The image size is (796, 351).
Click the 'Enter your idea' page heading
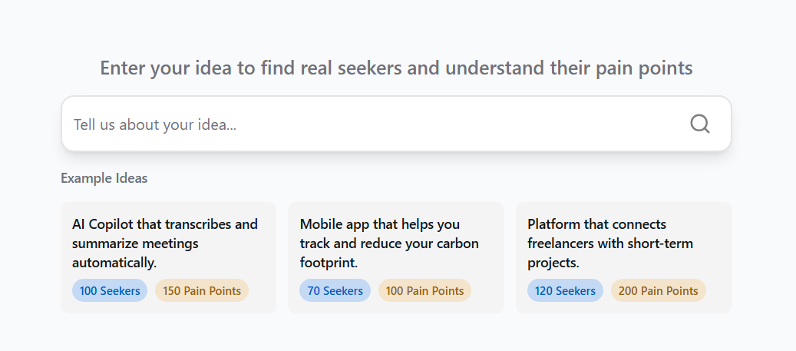[x=396, y=68]
